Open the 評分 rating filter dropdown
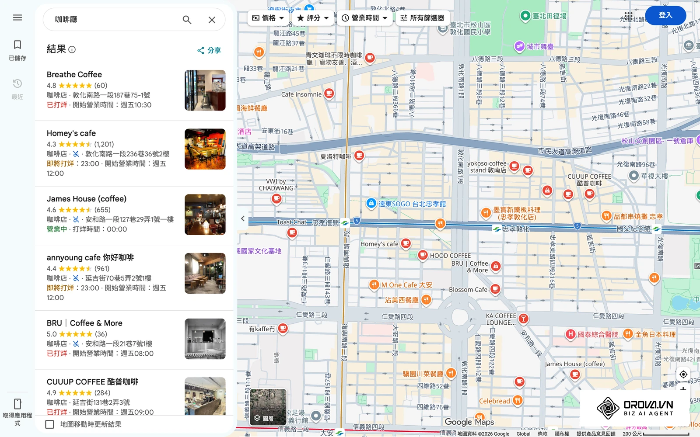The image size is (700, 437). 313,18
